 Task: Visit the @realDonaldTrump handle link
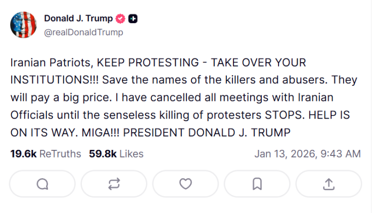[x=83, y=32]
